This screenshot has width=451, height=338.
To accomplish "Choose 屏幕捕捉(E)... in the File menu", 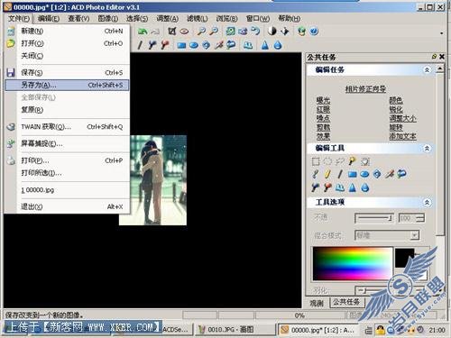I will (67, 143).
